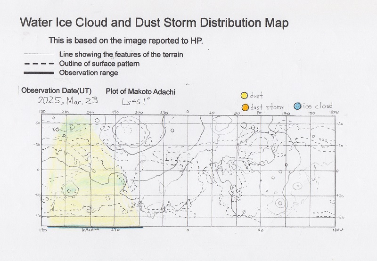
Task: Click 'Observation Date(UT)' label
Action: [57, 90]
